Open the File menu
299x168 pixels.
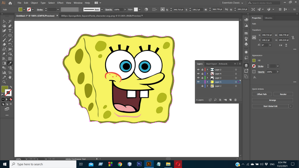[x=20, y=3]
